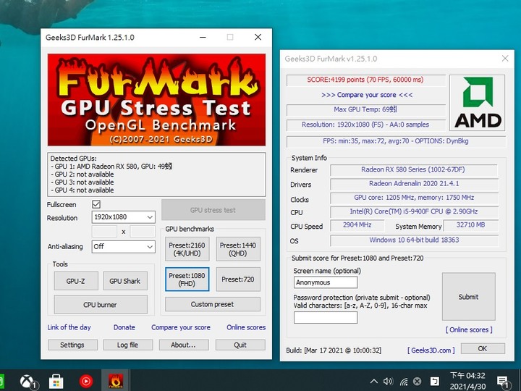Click the 32710 MB System Memory field
Viewport: 521px width, 391px height.
coord(471,225)
